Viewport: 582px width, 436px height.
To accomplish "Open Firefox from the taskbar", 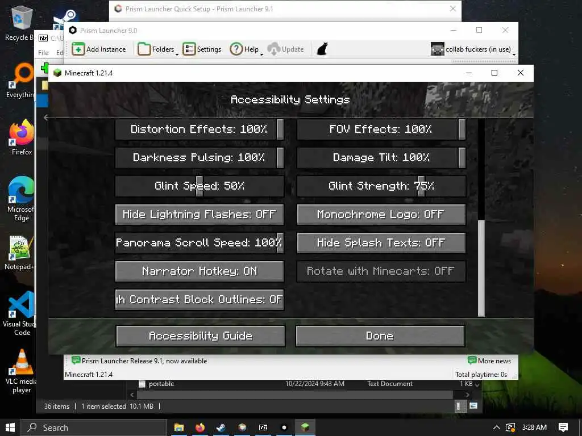I will point(199,427).
